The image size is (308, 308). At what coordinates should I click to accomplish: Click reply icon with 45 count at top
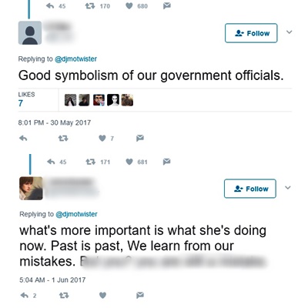pos(50,5)
